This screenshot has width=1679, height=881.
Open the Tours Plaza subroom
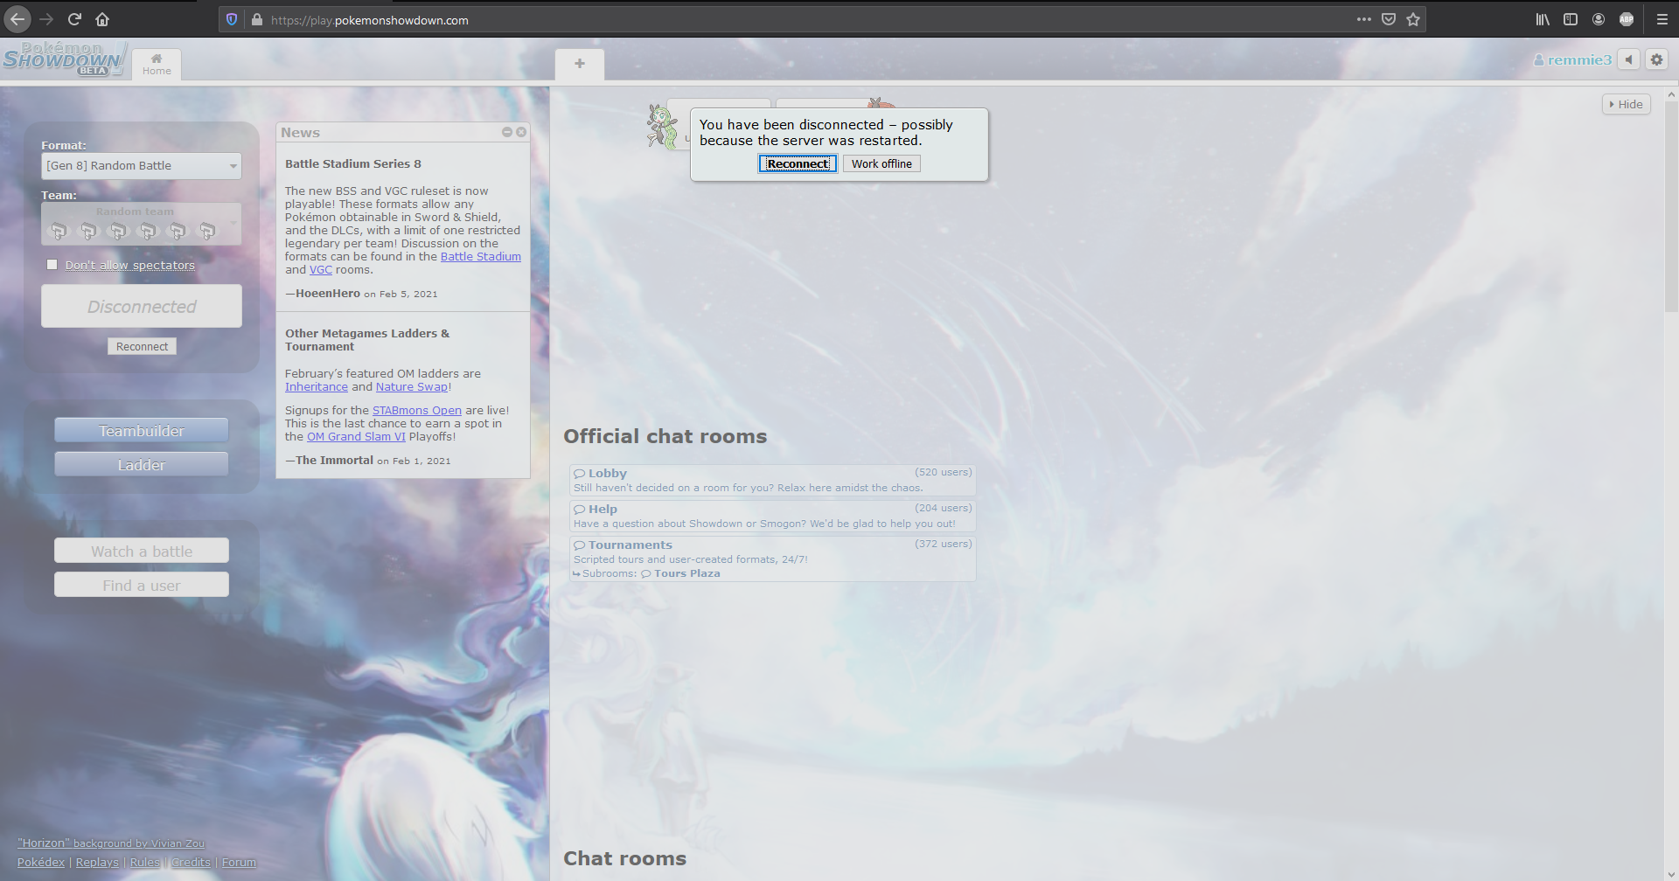[681, 574]
